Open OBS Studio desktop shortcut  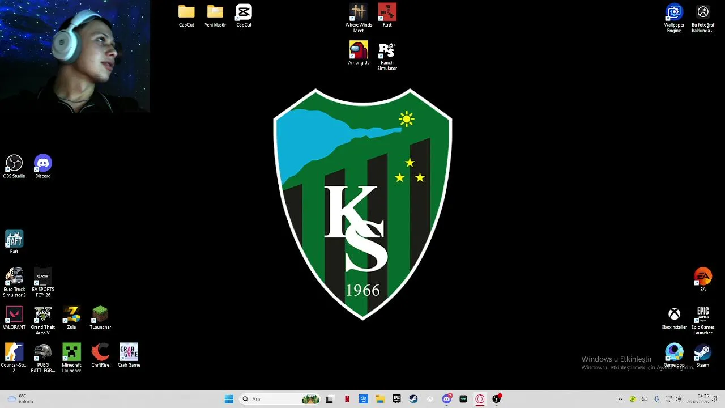[14, 167]
